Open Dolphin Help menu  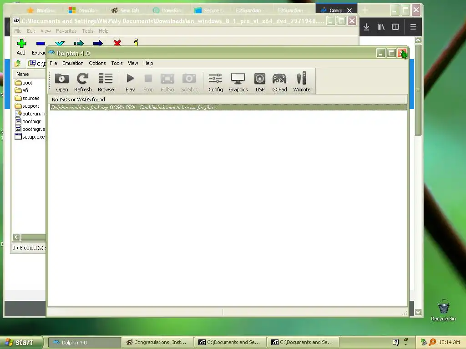coord(148,63)
